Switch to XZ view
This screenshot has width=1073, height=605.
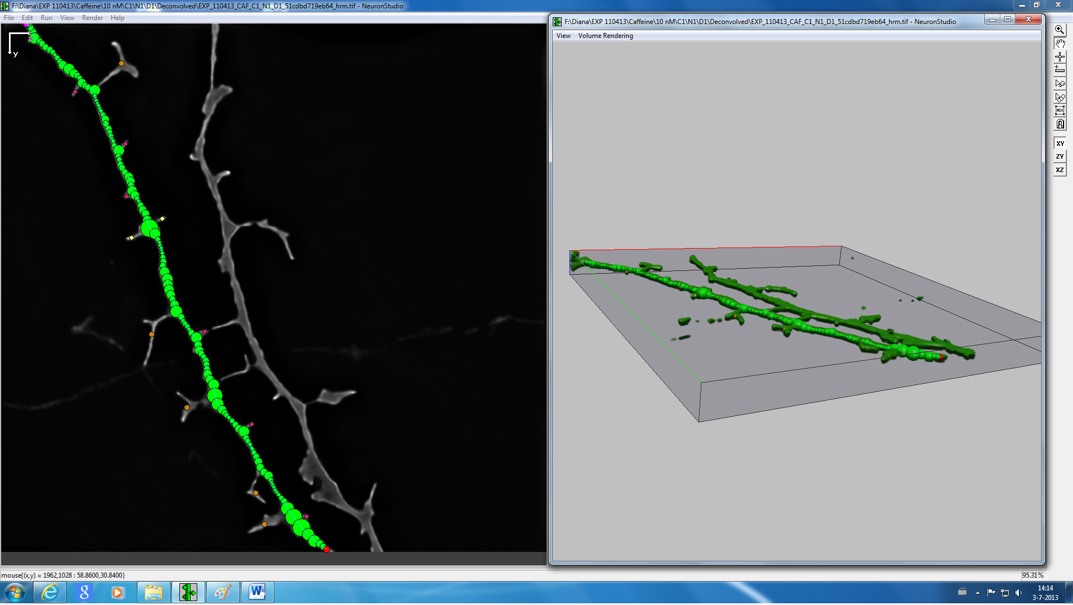pyautogui.click(x=1060, y=170)
